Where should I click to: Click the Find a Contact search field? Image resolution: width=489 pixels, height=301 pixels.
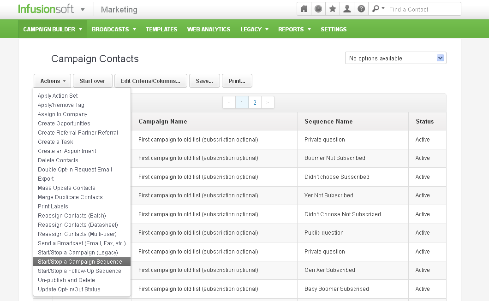pos(422,9)
